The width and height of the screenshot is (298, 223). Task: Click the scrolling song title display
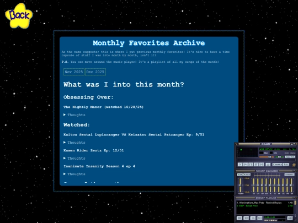[x=278, y=149]
